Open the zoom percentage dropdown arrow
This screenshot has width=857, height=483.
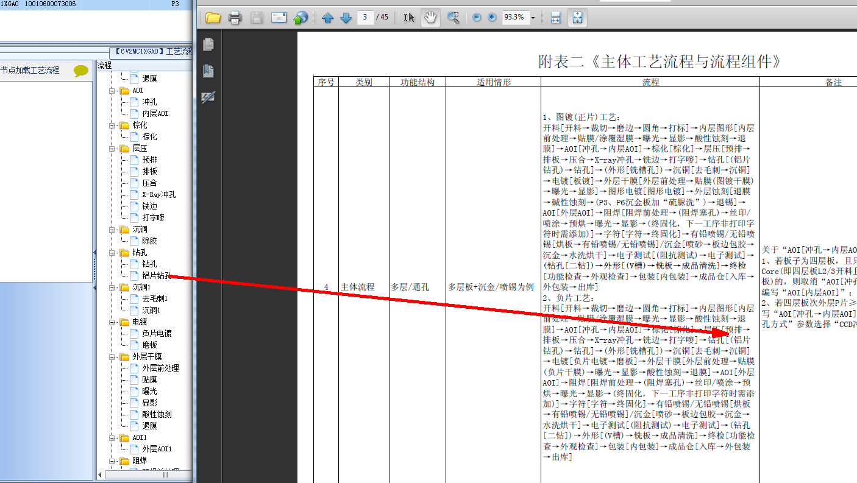coord(533,18)
